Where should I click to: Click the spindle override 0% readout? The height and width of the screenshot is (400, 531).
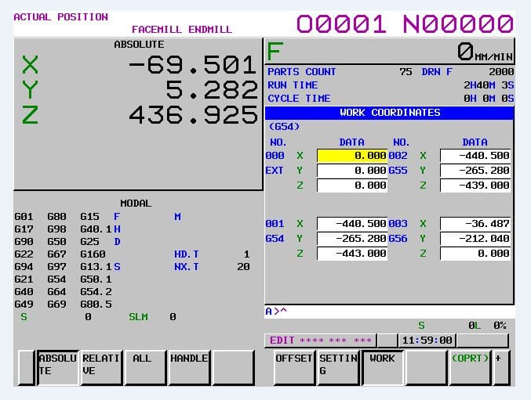(500, 326)
